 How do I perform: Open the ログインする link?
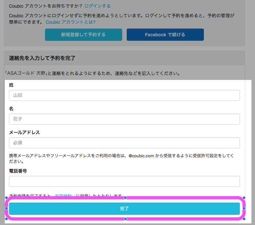[x=97, y=6]
